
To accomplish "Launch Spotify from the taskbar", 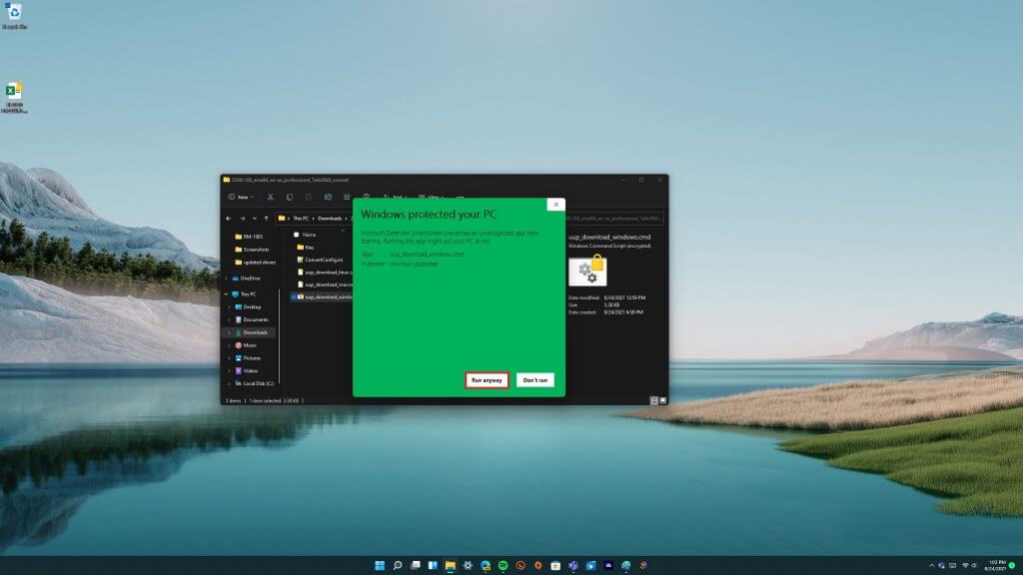I will click(504, 566).
